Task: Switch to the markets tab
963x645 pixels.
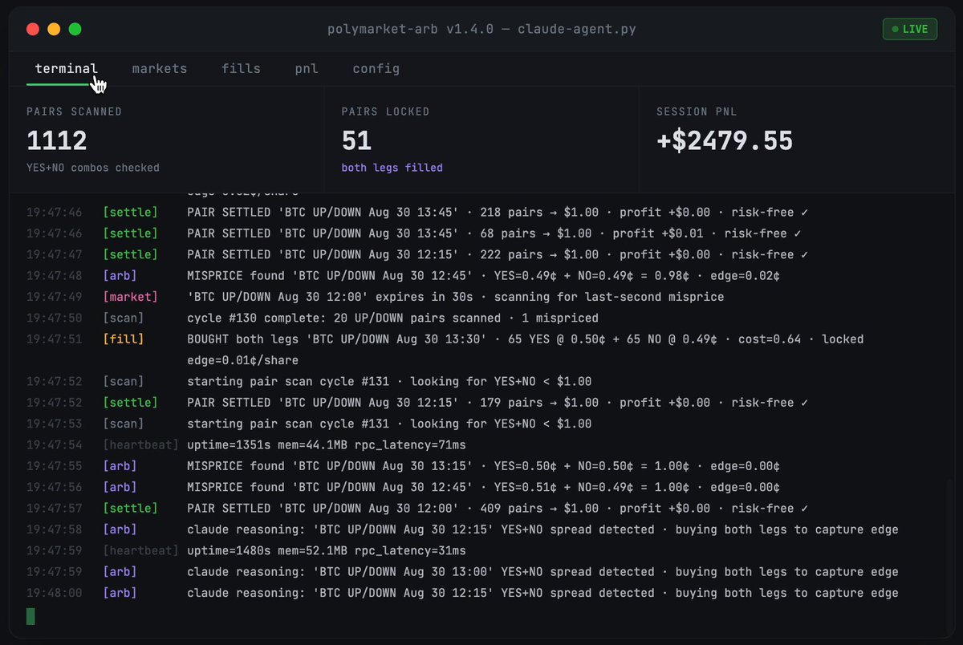Action: (x=160, y=69)
